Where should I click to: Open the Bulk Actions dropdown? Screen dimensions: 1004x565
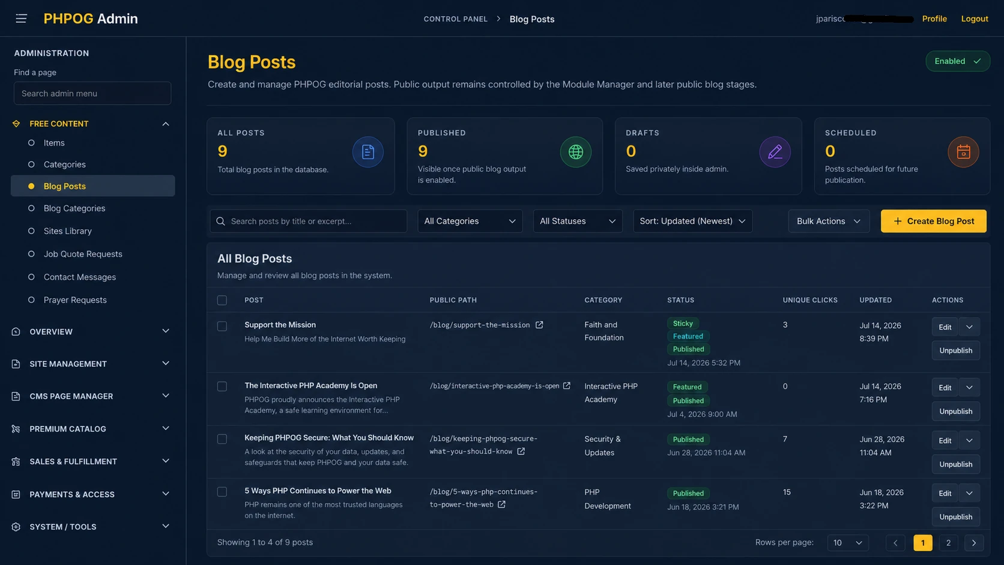tap(829, 221)
